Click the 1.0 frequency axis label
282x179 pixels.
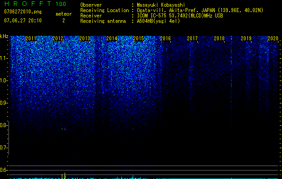click(x=4, y=81)
